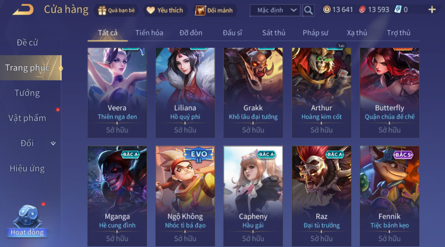Select the Veera Thiên nga đen skin card

pos(117,93)
